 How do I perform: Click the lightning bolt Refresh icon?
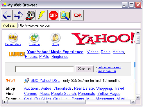tap(42, 15)
